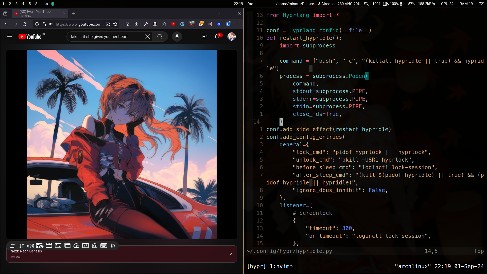Switch to workspace 1

(3, 4)
